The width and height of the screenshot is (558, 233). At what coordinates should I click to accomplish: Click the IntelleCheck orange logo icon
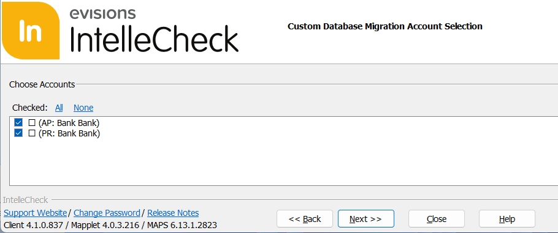click(x=31, y=31)
